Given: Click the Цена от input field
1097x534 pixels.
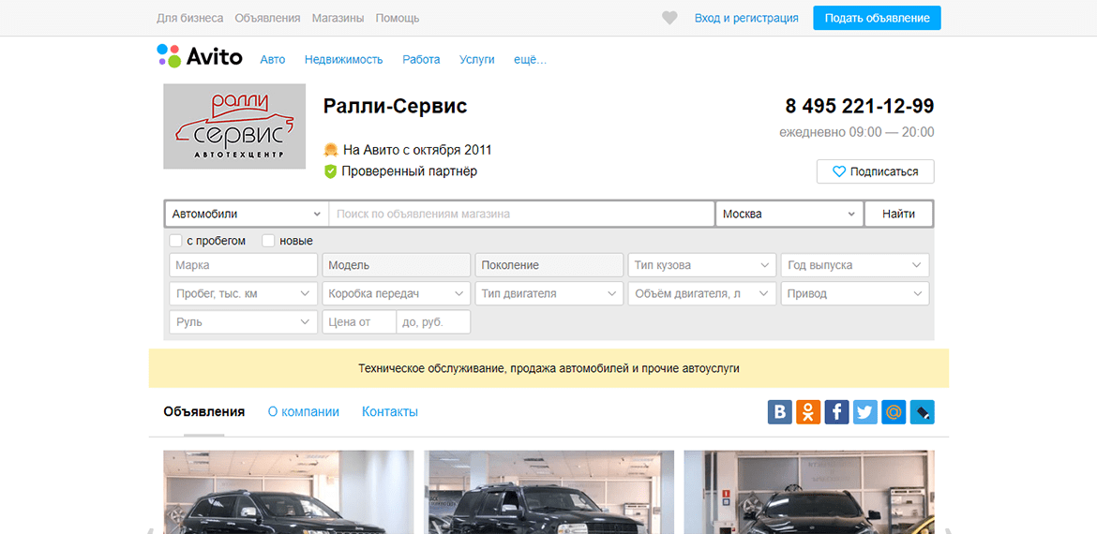Looking at the screenshot, I should tap(359, 322).
